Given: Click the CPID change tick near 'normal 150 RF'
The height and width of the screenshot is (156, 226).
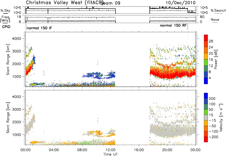Looking at the screenshot, I should [188, 27].
